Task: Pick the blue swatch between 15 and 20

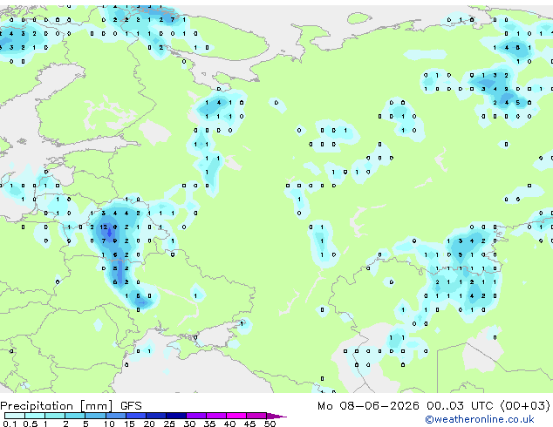Action: tap(136, 416)
